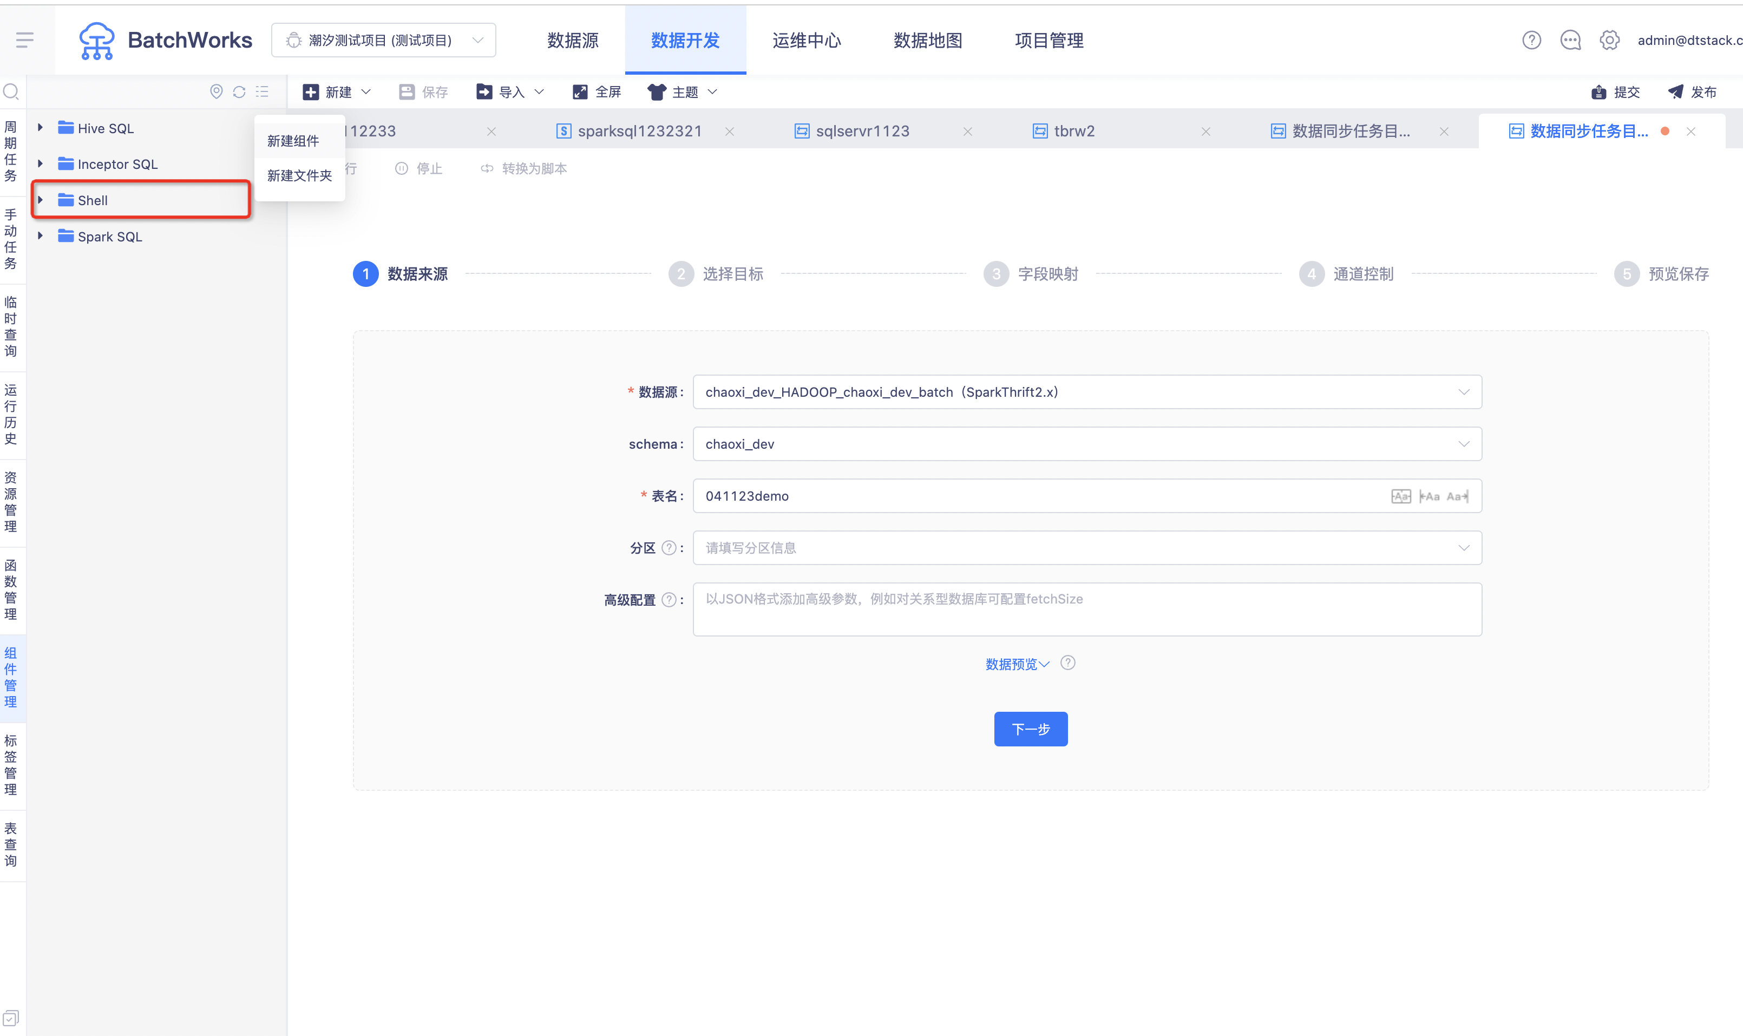The image size is (1743, 1036).
Task: Open 周期任务 sidebar section
Action: point(11,152)
